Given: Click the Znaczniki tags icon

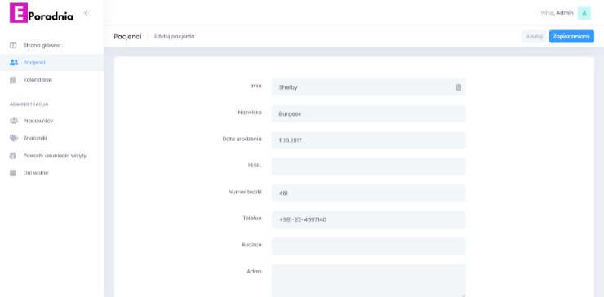Looking at the screenshot, I should [14, 138].
